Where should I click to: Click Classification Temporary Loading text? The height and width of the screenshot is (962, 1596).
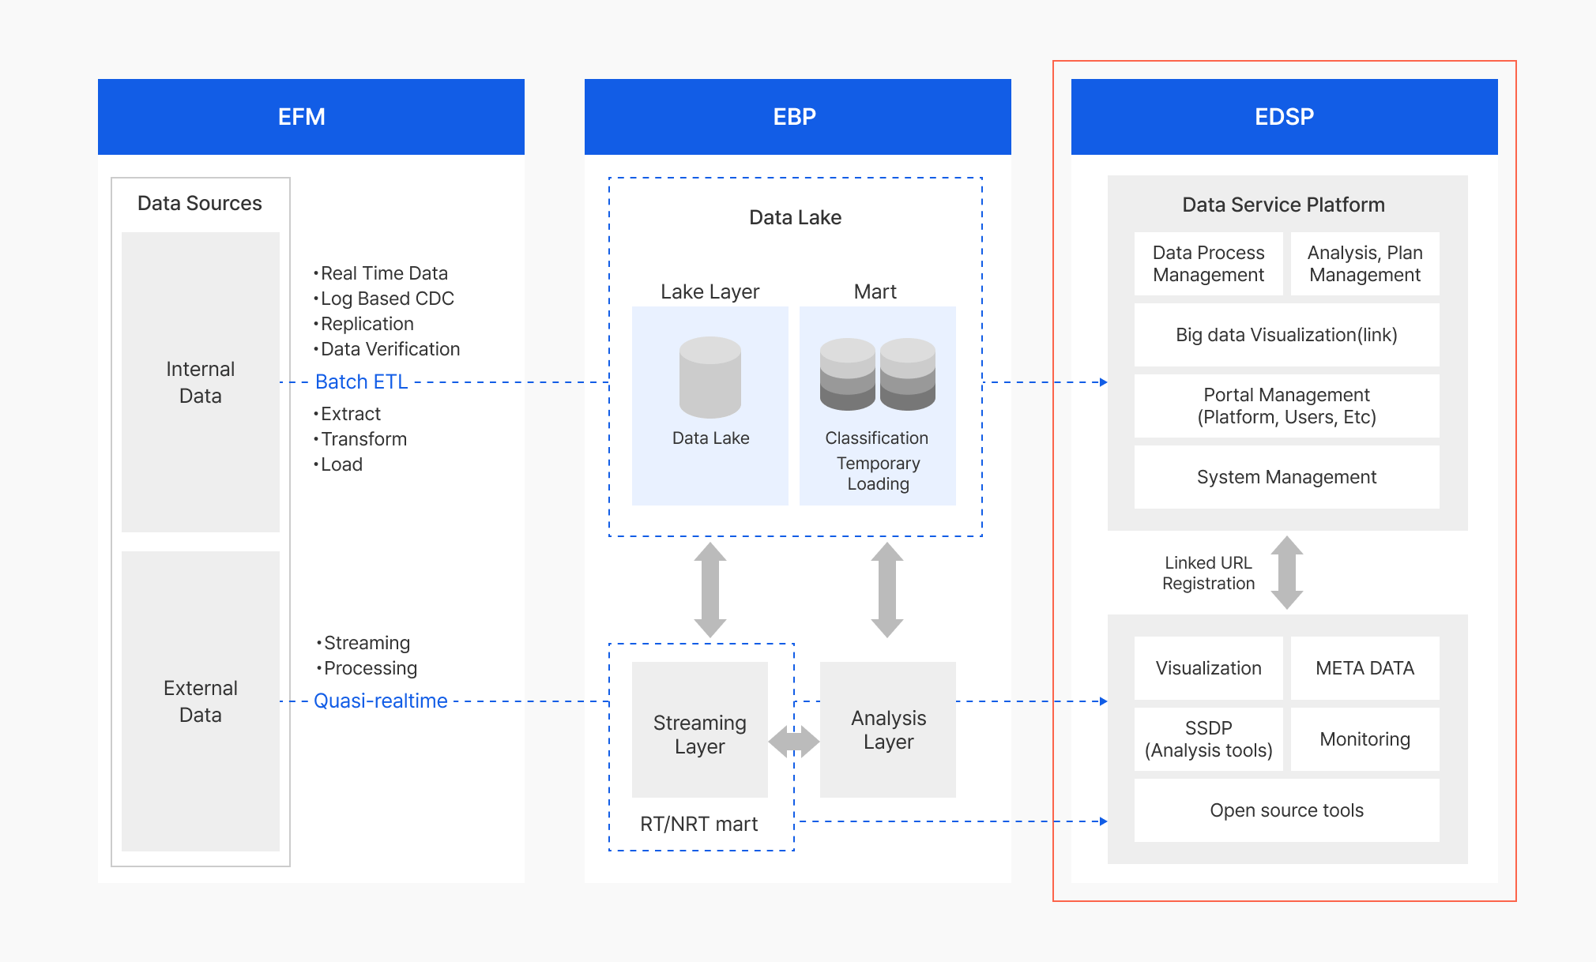pyautogui.click(x=877, y=460)
